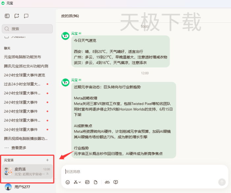Click the 皮的派(96) chat title

70,16
